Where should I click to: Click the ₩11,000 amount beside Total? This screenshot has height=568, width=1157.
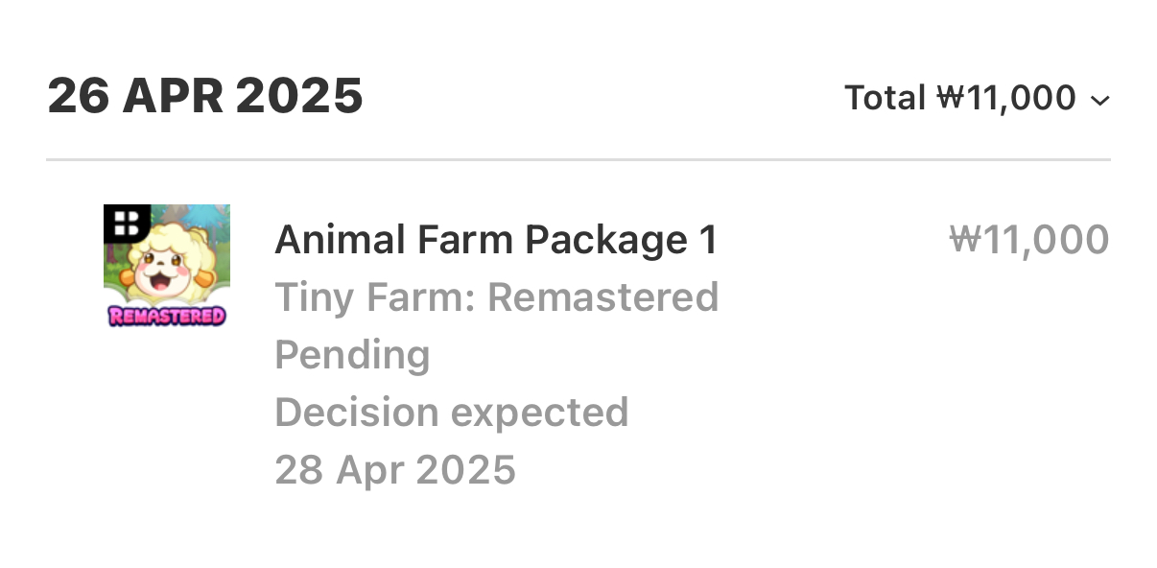point(1006,98)
